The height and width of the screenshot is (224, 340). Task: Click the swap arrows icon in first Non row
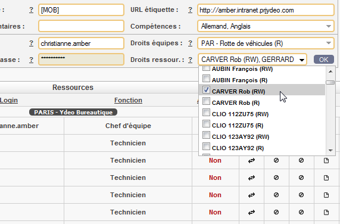[251, 160]
